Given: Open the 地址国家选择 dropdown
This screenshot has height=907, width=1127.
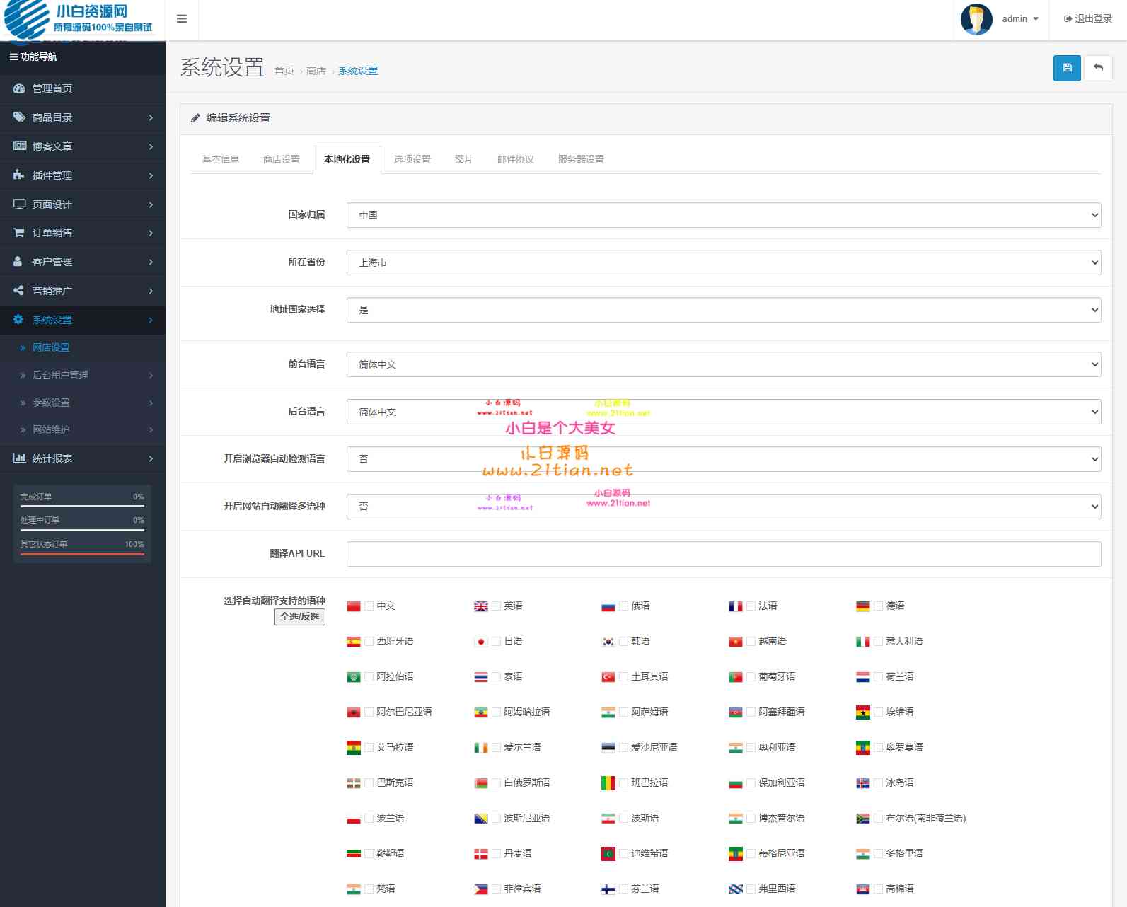Looking at the screenshot, I should 724,310.
